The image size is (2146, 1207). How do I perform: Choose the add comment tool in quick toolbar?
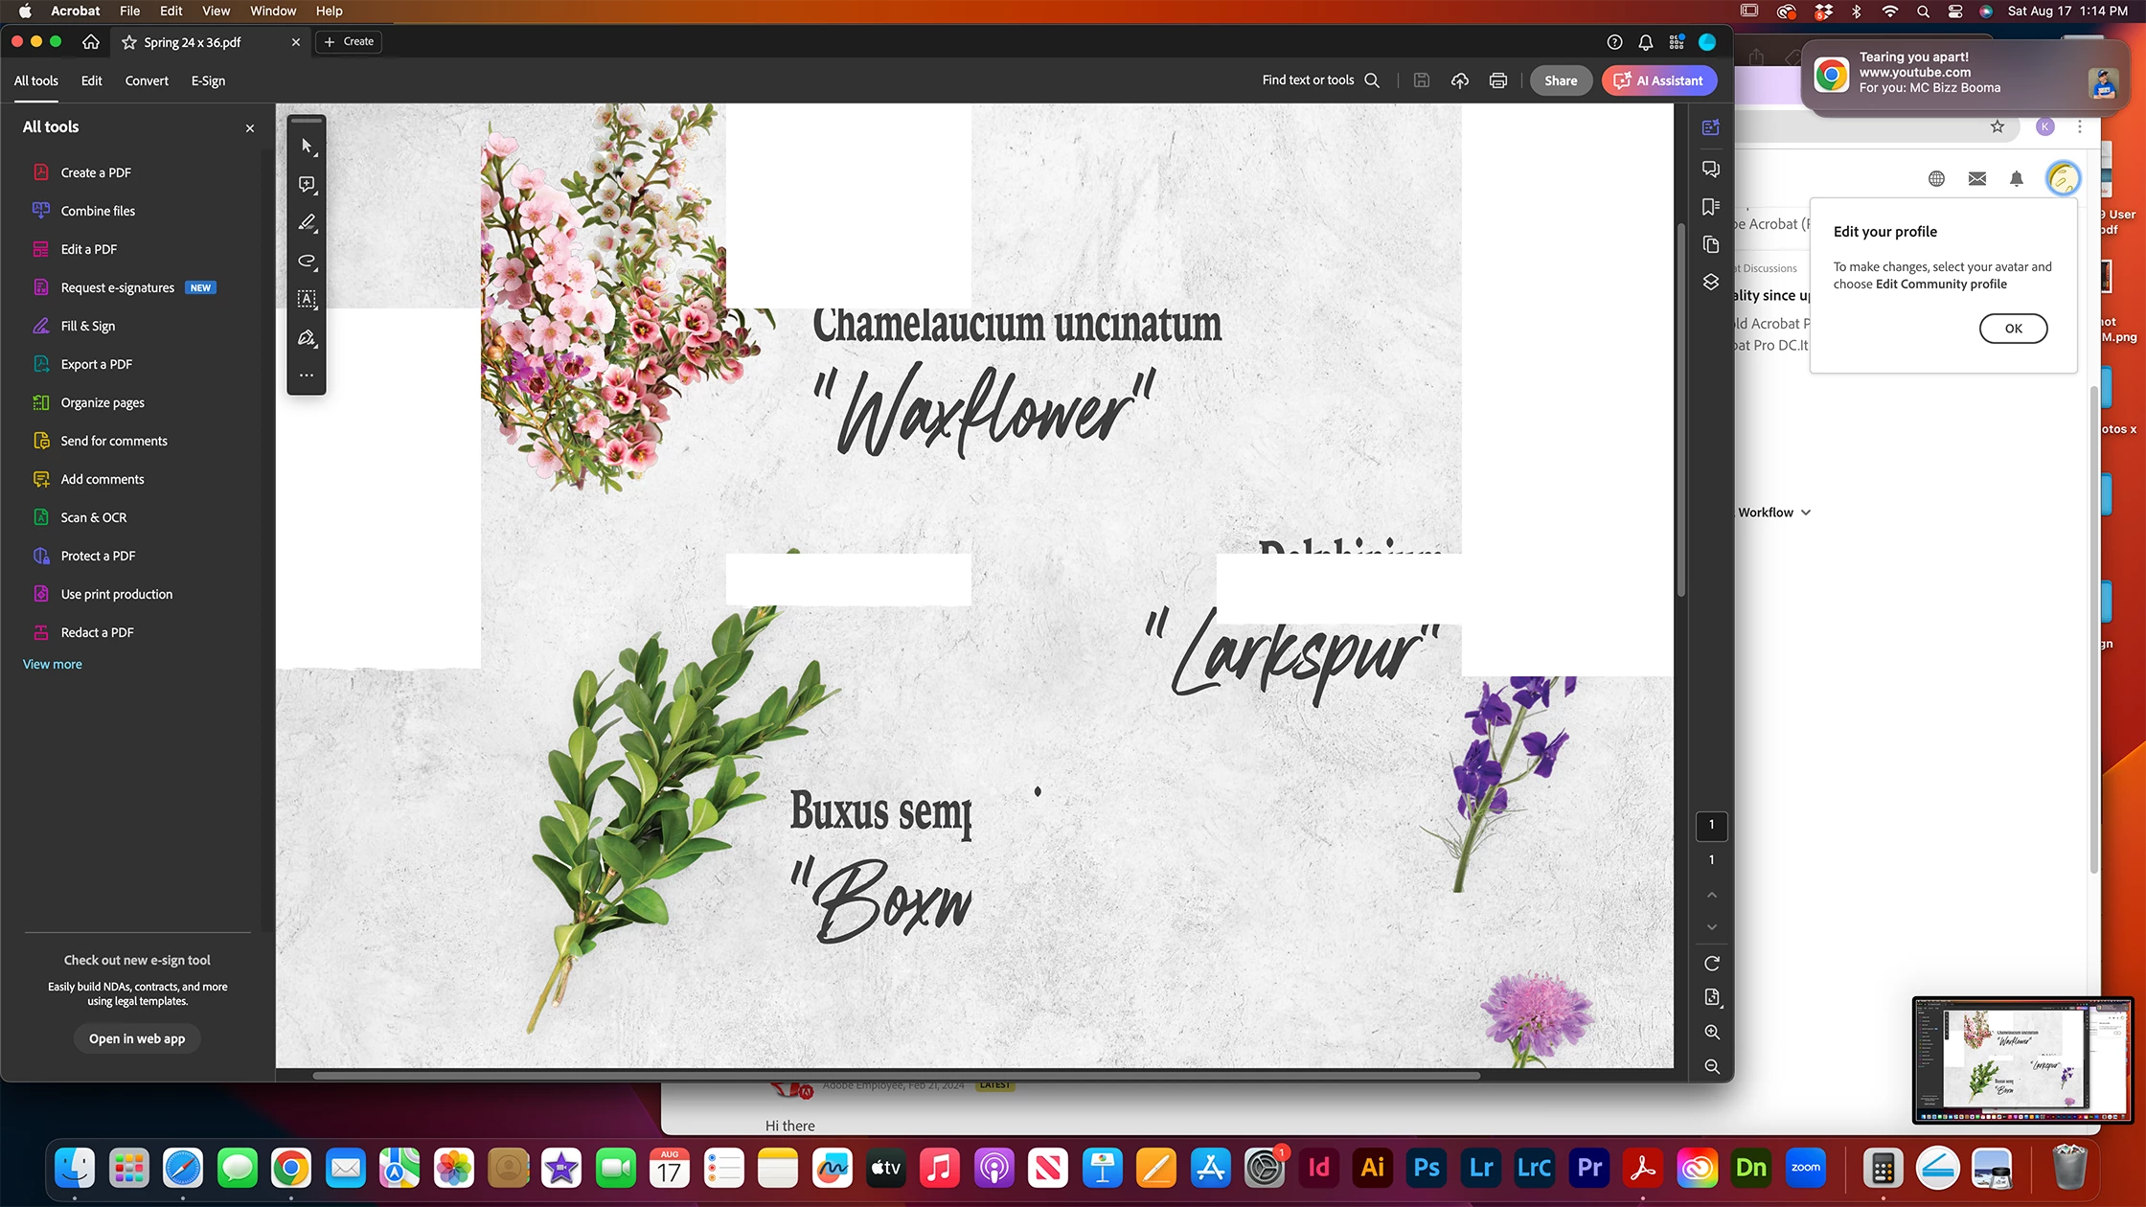pos(307,184)
